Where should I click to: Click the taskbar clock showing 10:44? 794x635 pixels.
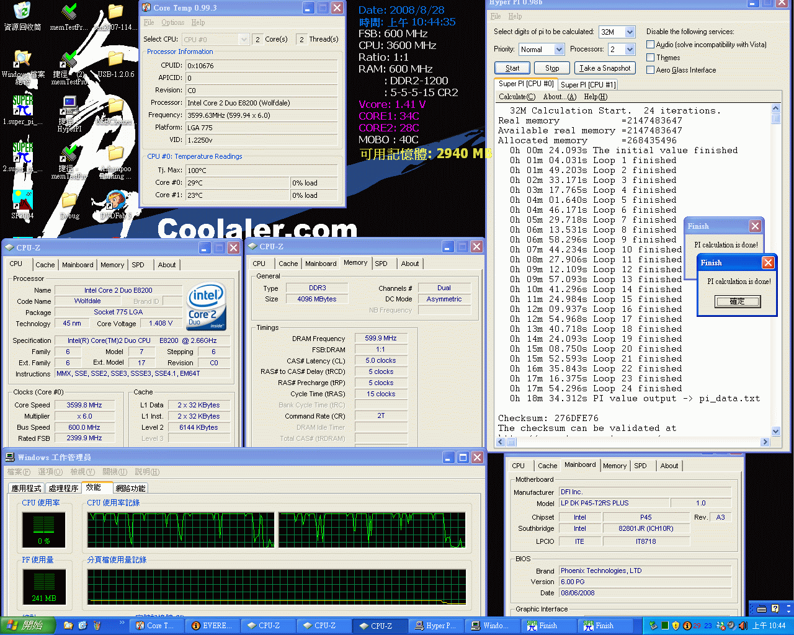pos(769,626)
